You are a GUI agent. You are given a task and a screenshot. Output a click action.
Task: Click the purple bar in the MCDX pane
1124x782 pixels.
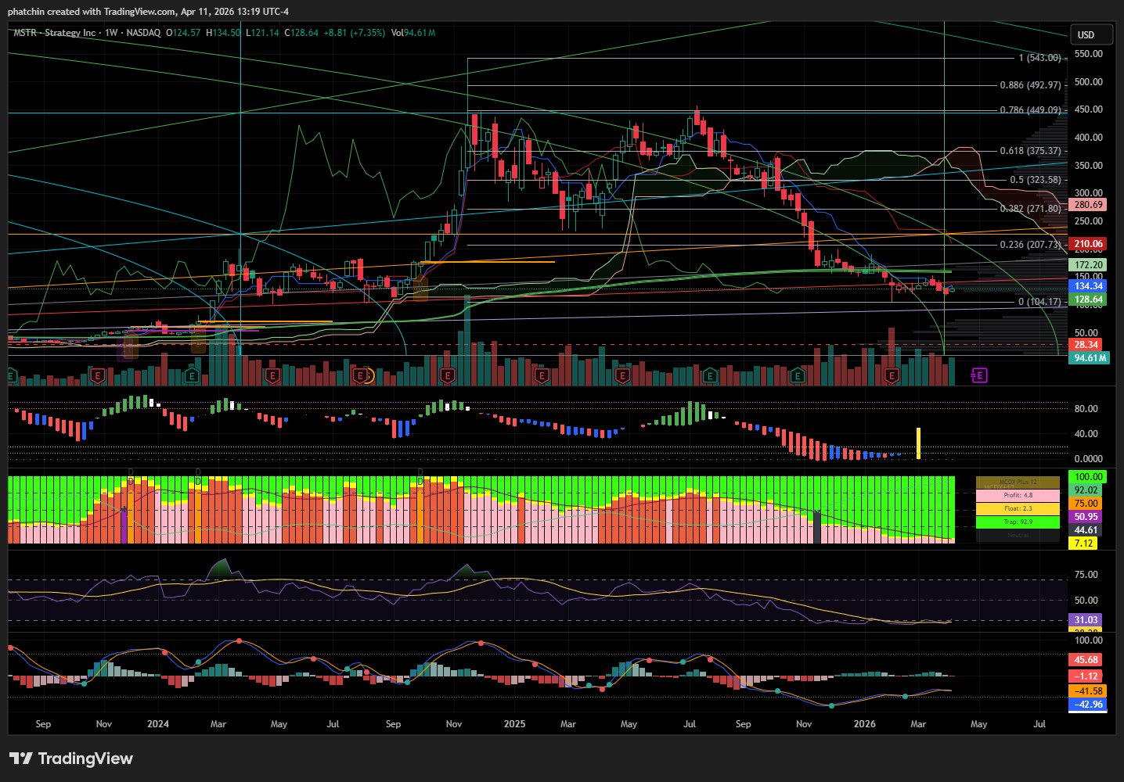click(x=124, y=525)
